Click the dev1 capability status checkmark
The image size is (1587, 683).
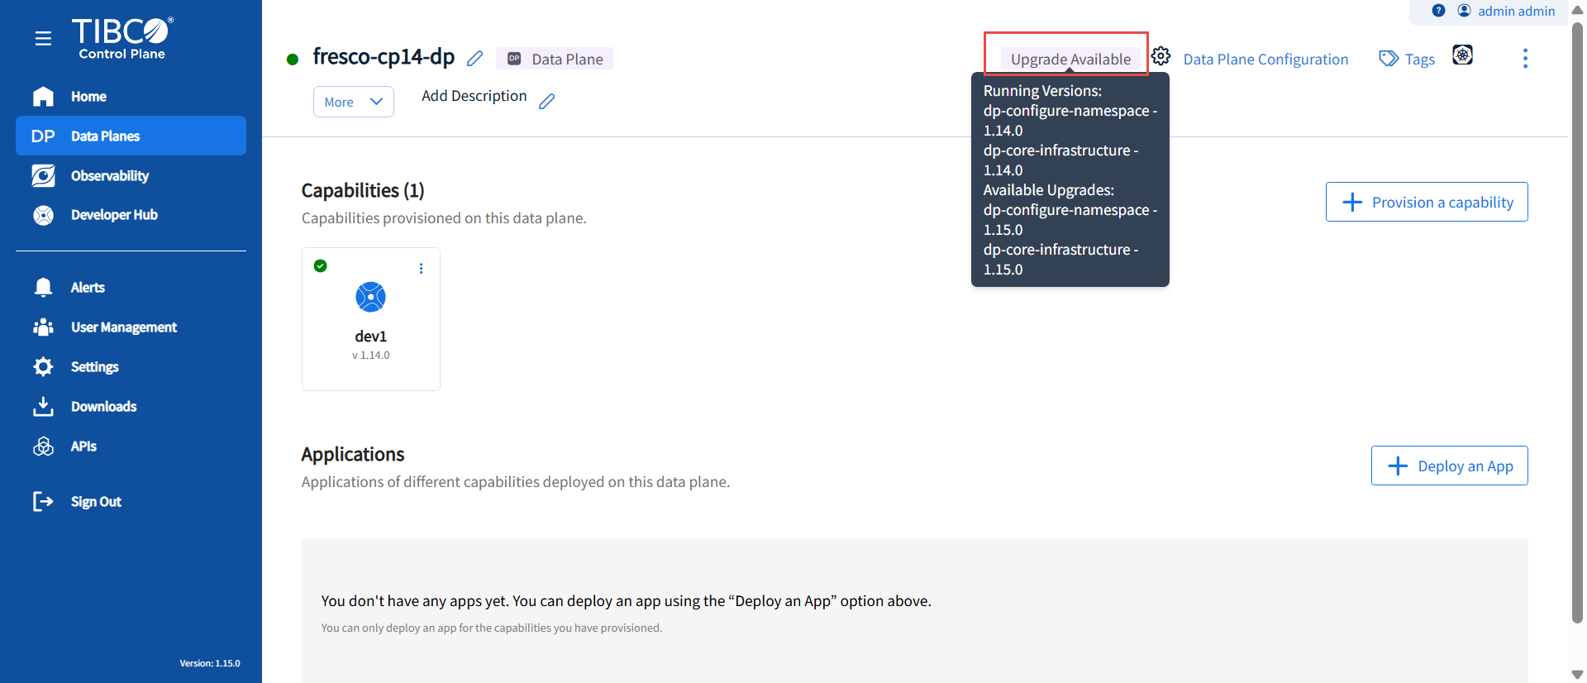(321, 265)
